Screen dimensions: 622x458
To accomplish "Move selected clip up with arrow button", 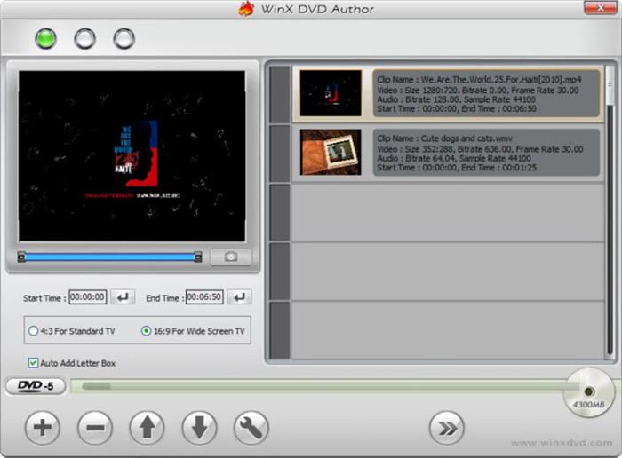I will 147,428.
